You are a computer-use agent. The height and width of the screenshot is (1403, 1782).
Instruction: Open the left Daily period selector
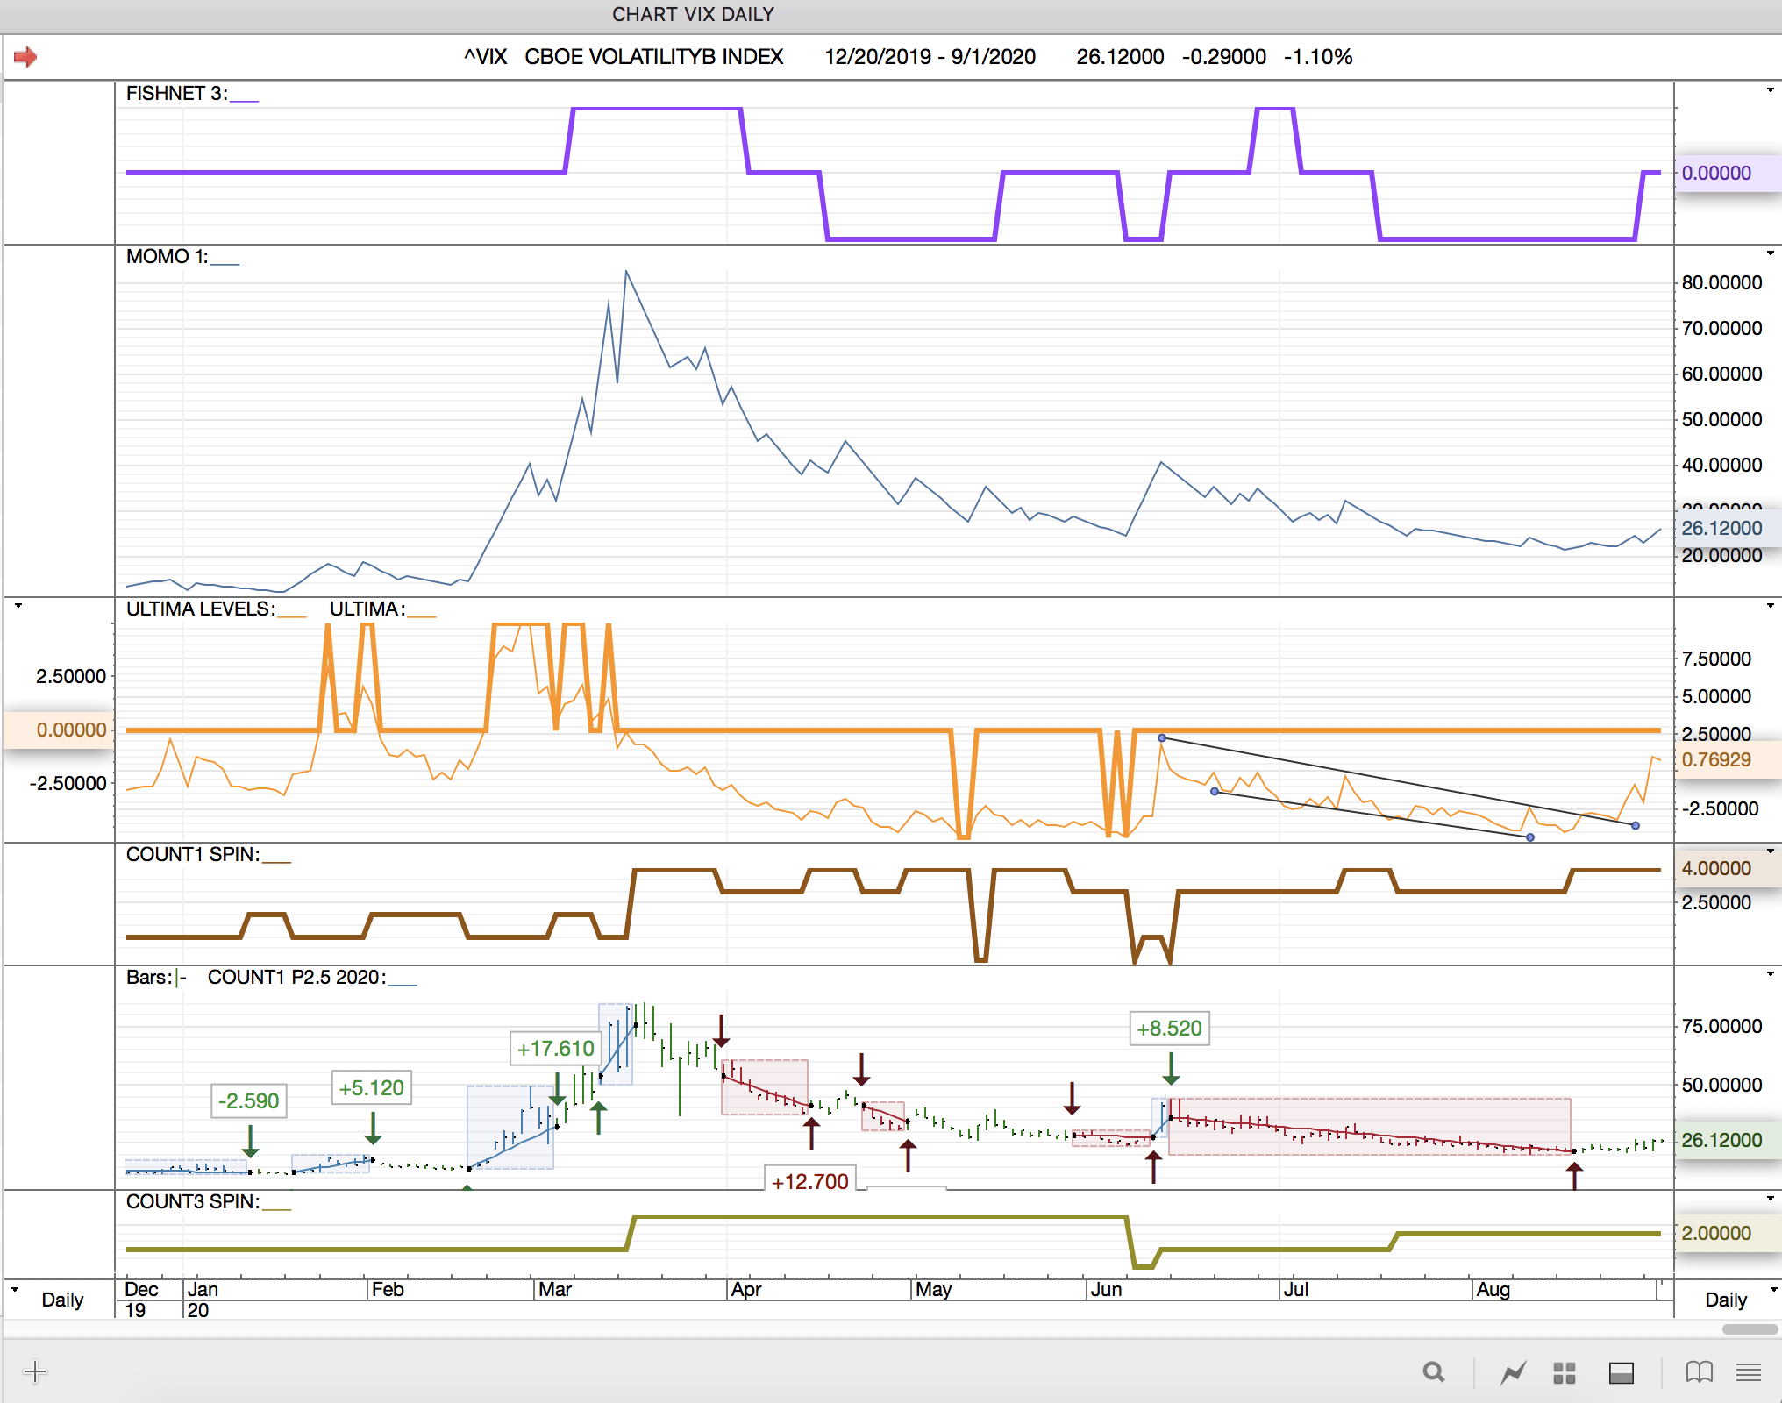[x=61, y=1300]
